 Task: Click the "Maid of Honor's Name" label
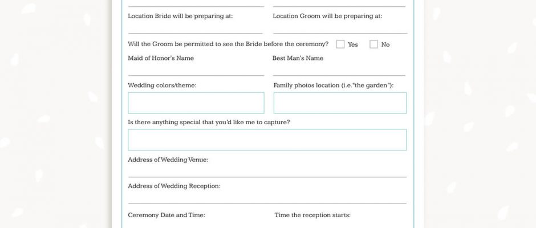[x=161, y=58]
